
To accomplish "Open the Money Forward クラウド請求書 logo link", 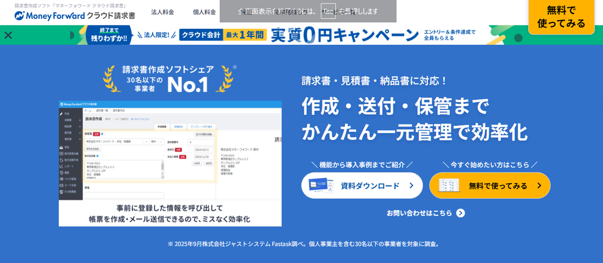I will 75,16.
